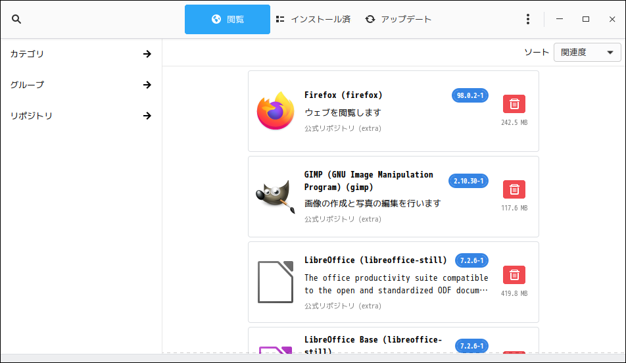Viewport: 626px width, 363px height.
Task: Open the three-dot options menu
Action: pyautogui.click(x=528, y=19)
